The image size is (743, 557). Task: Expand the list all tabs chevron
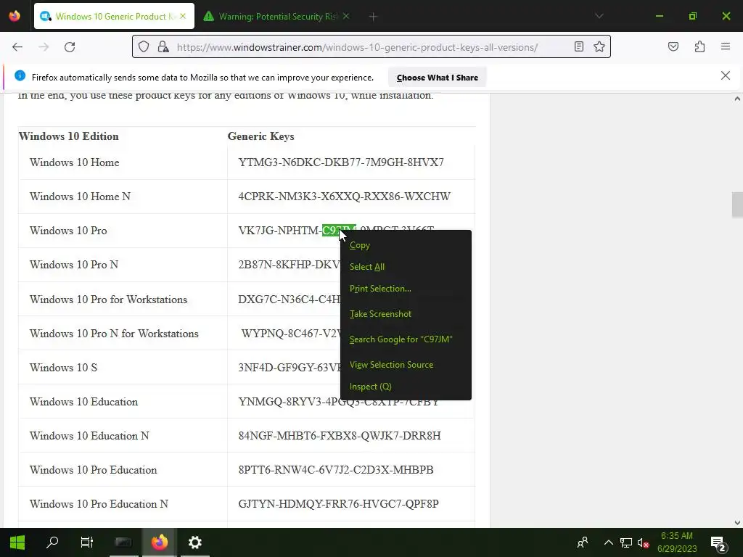[599, 16]
